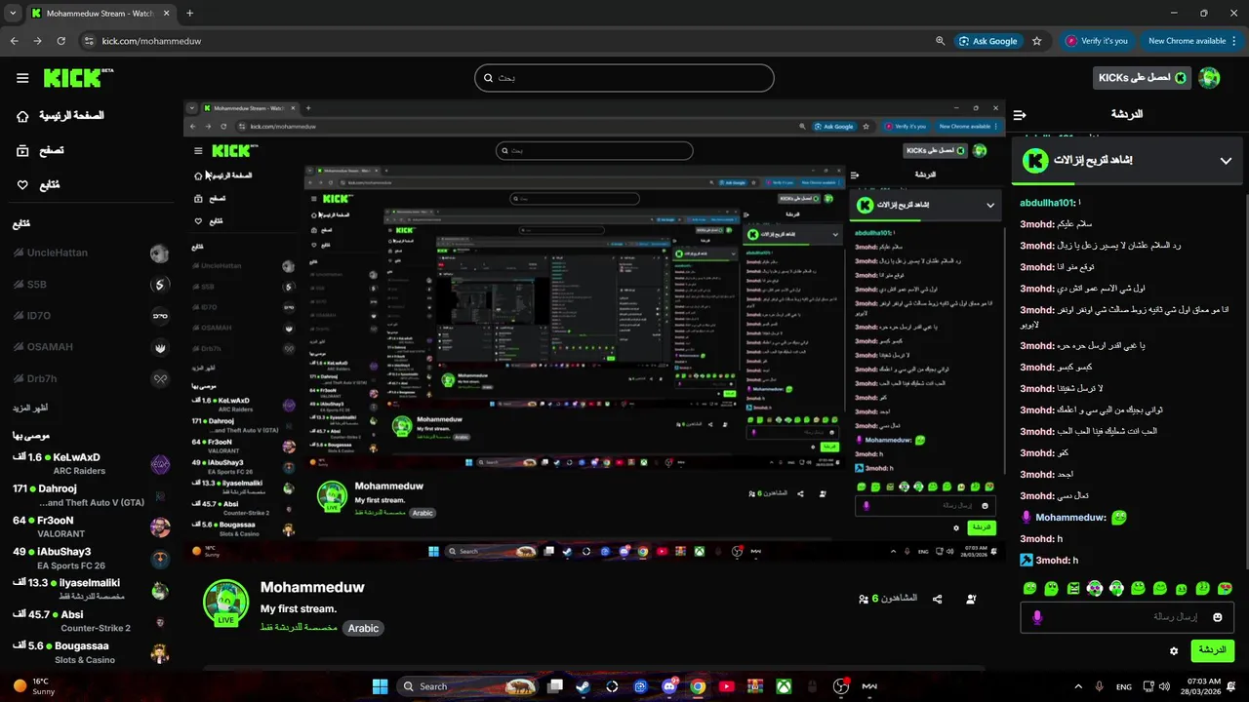Click the Ask Google button
The height and width of the screenshot is (702, 1249).
987,41
